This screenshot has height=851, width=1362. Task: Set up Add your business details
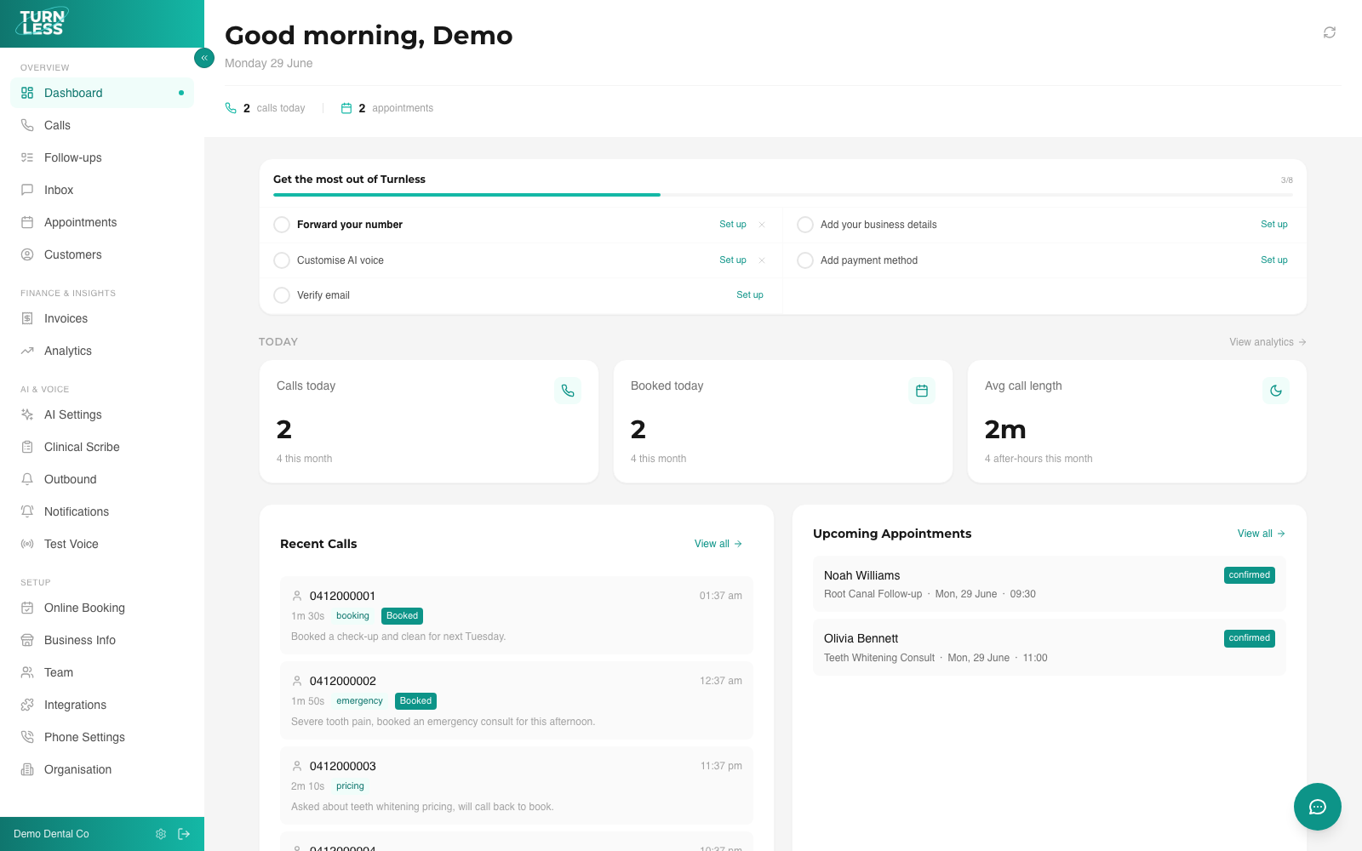[x=1274, y=225]
